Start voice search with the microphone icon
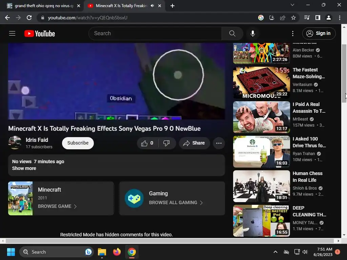 point(253,34)
